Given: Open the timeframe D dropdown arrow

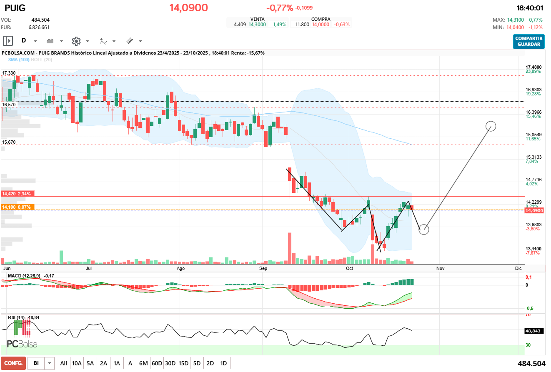Looking at the screenshot, I should point(35,41).
